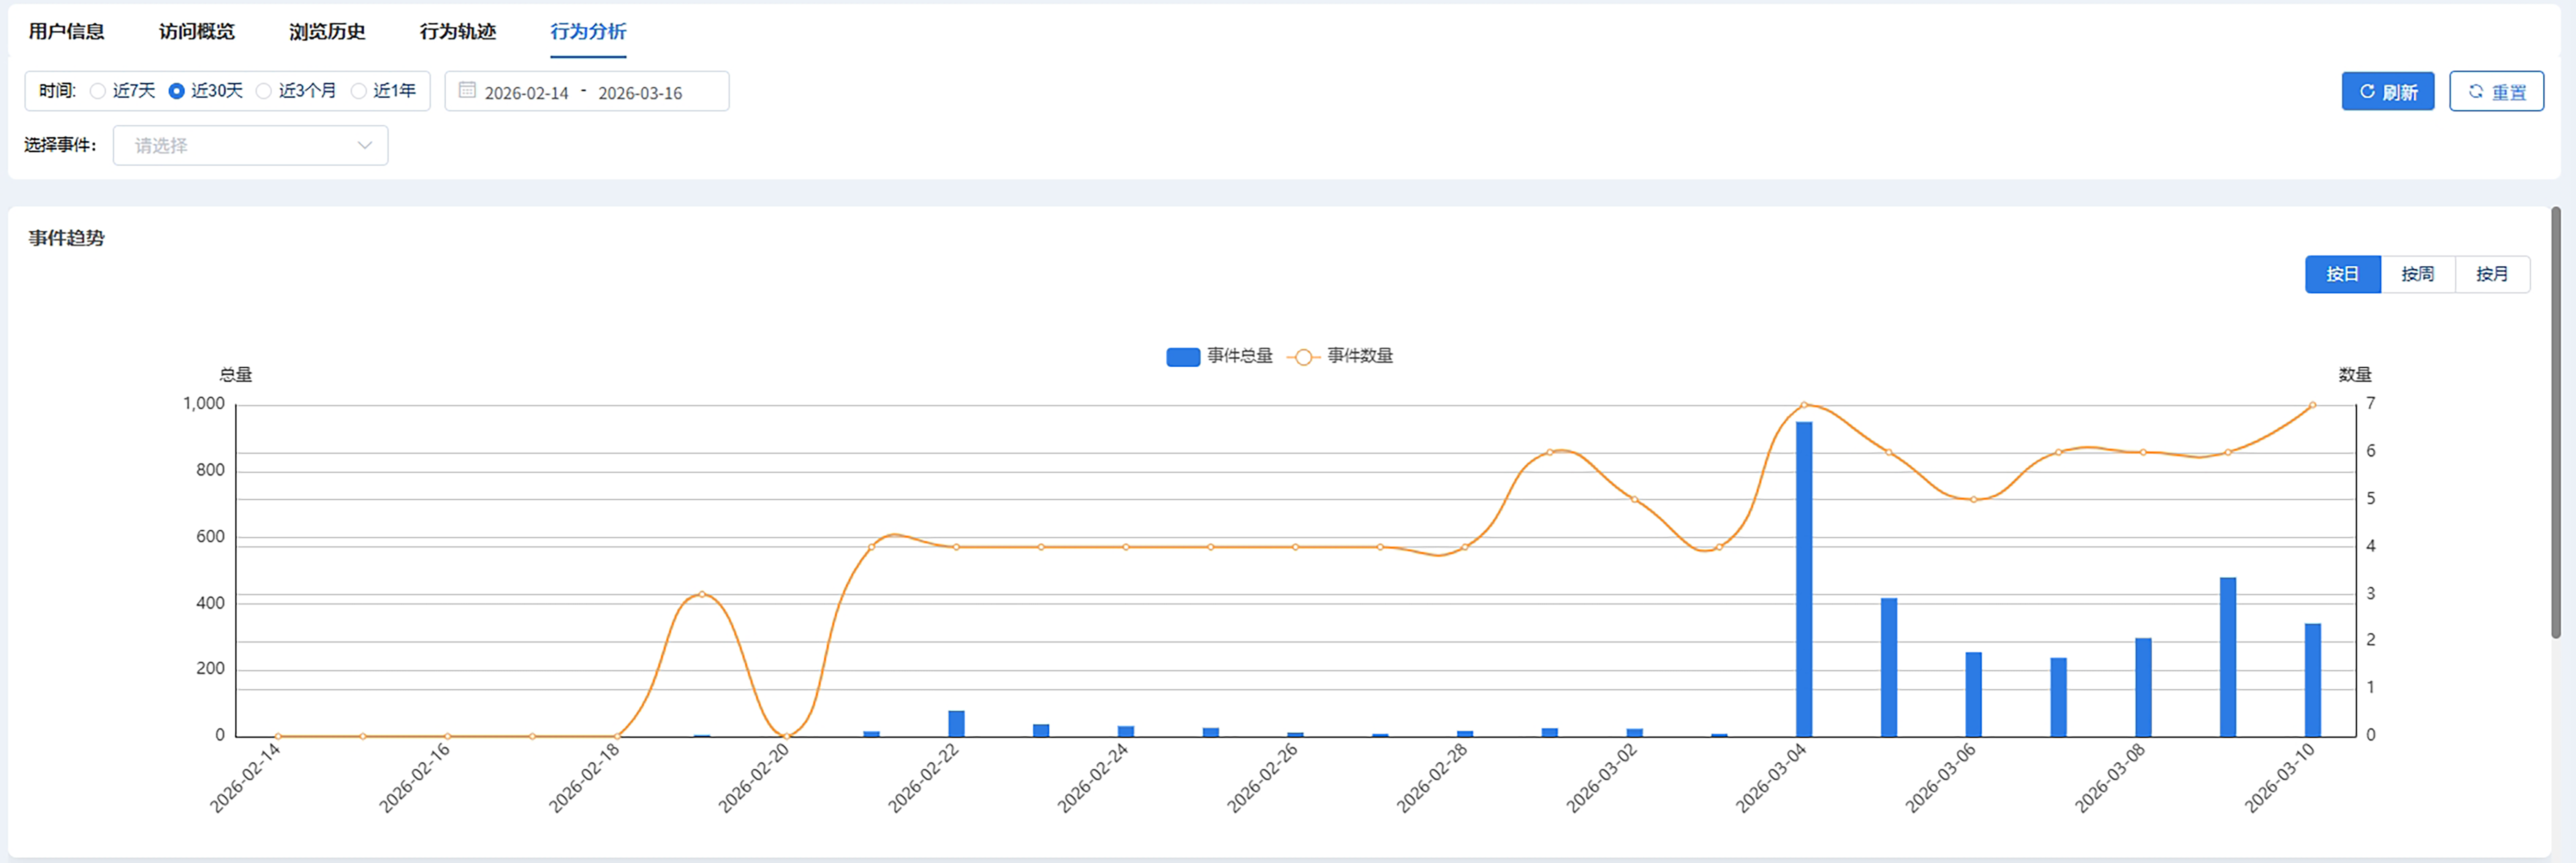Select the 按日 grouping button
The width and height of the screenshot is (2576, 863).
coord(2342,274)
